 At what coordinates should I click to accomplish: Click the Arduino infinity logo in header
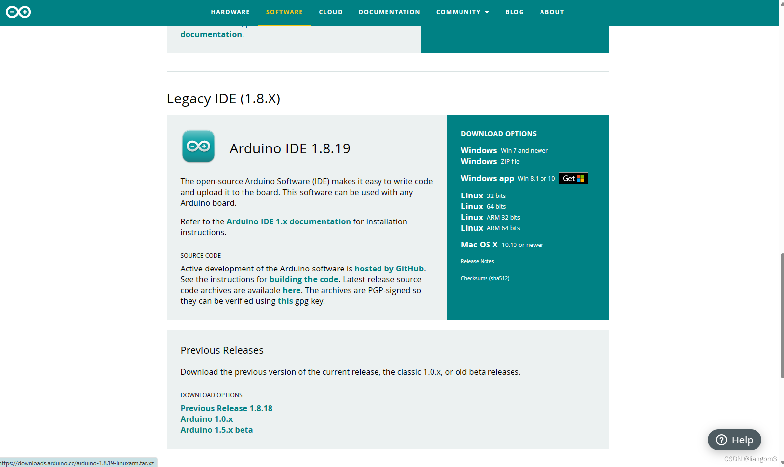tap(18, 12)
